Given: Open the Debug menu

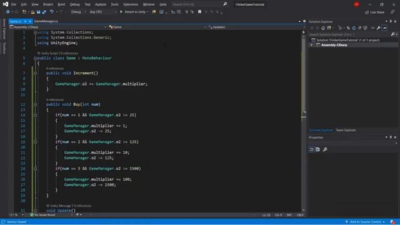Looking at the screenshot, I should [75, 4].
